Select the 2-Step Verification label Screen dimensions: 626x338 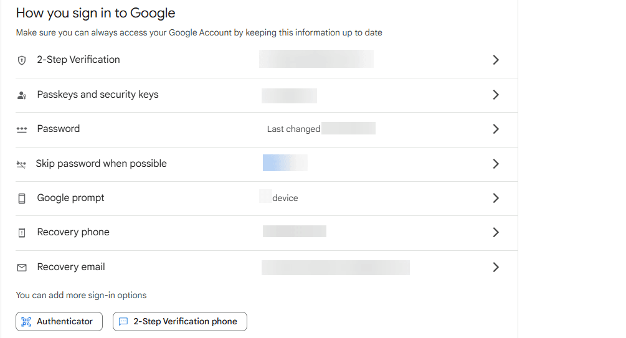(x=78, y=60)
